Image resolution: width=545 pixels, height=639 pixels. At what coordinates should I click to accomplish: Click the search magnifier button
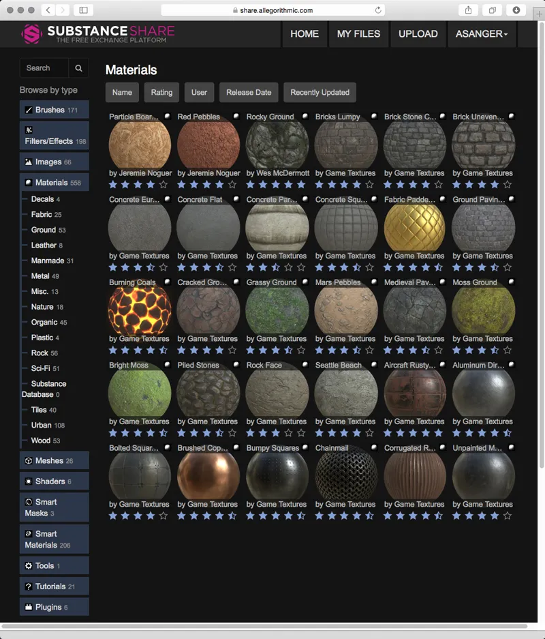pos(78,68)
